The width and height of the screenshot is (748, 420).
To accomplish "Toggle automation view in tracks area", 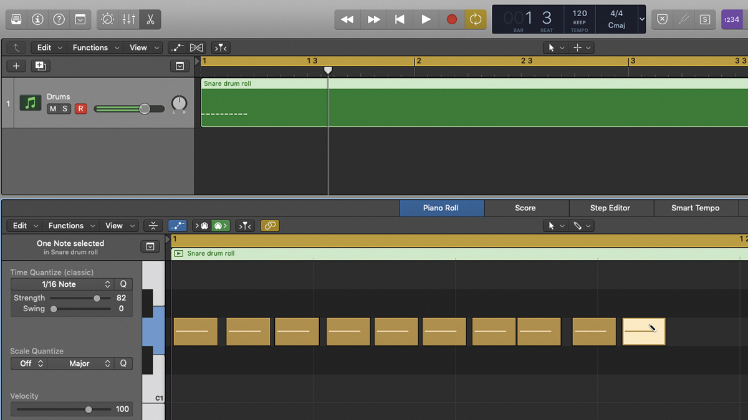I will (x=177, y=47).
